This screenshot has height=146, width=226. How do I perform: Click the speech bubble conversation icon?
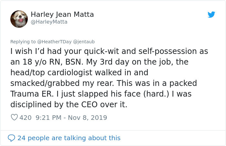11,138
